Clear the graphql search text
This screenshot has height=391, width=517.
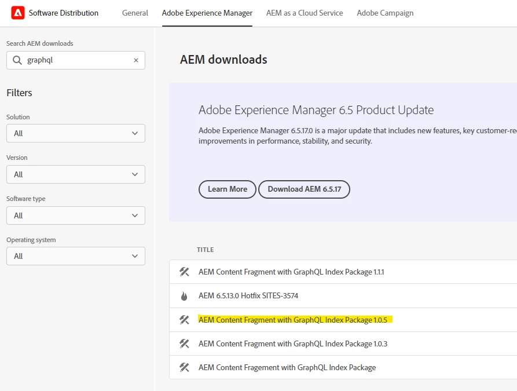(136, 60)
